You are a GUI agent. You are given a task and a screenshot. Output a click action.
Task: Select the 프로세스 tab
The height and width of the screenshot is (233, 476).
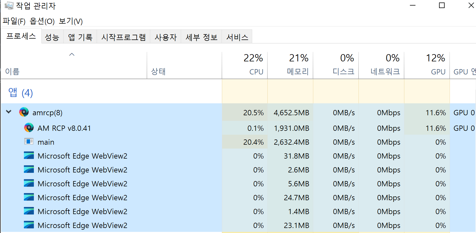[21, 36]
